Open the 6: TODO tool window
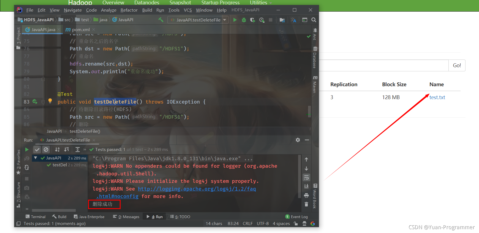This screenshot has height=233, width=479. click(180, 217)
